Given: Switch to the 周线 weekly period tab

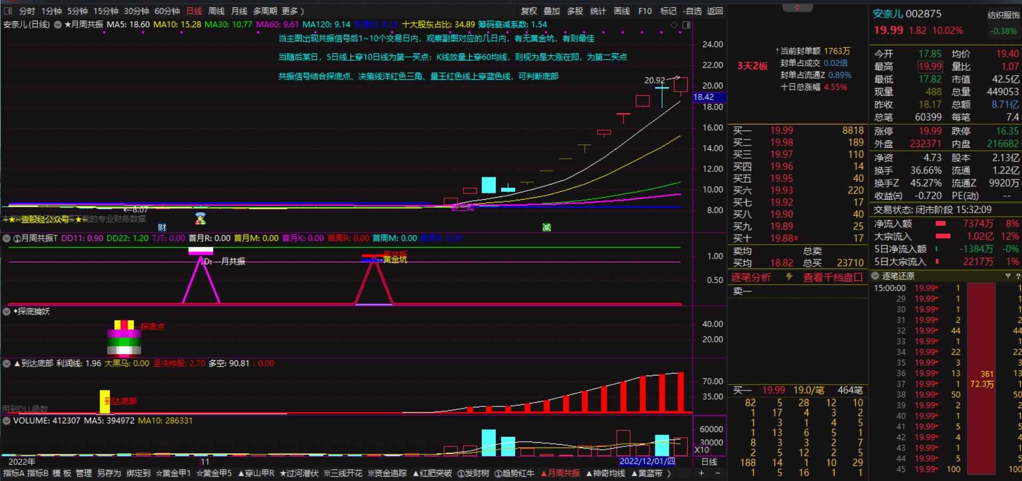Looking at the screenshot, I should tap(216, 11).
